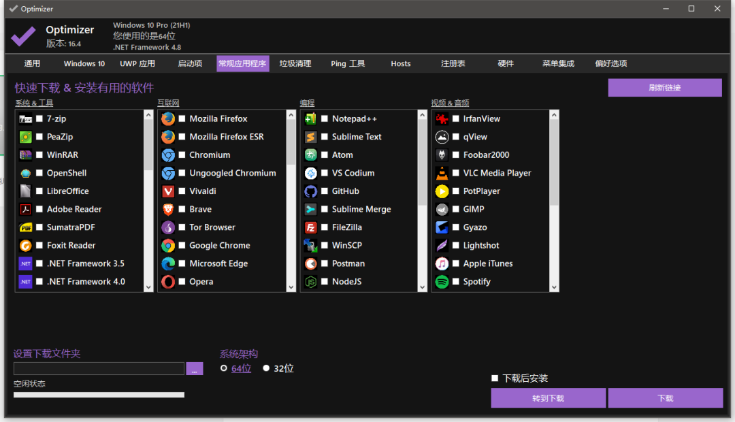This screenshot has height=422, width=735.
Task: Click the browse folder '...' button
Action: pos(195,368)
